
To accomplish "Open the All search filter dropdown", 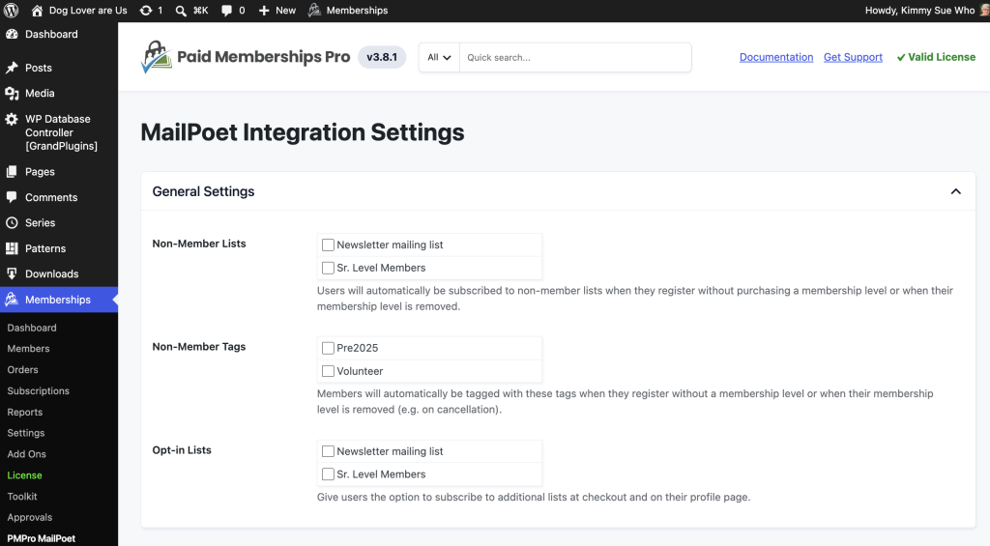I will coord(439,57).
